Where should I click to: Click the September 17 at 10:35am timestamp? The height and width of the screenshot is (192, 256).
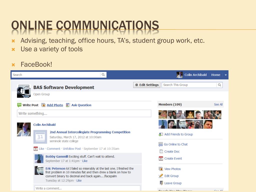tap(101, 149)
